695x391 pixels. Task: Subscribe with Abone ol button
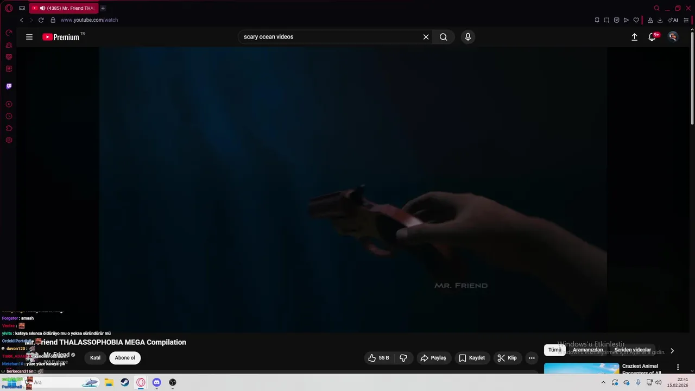pos(125,358)
